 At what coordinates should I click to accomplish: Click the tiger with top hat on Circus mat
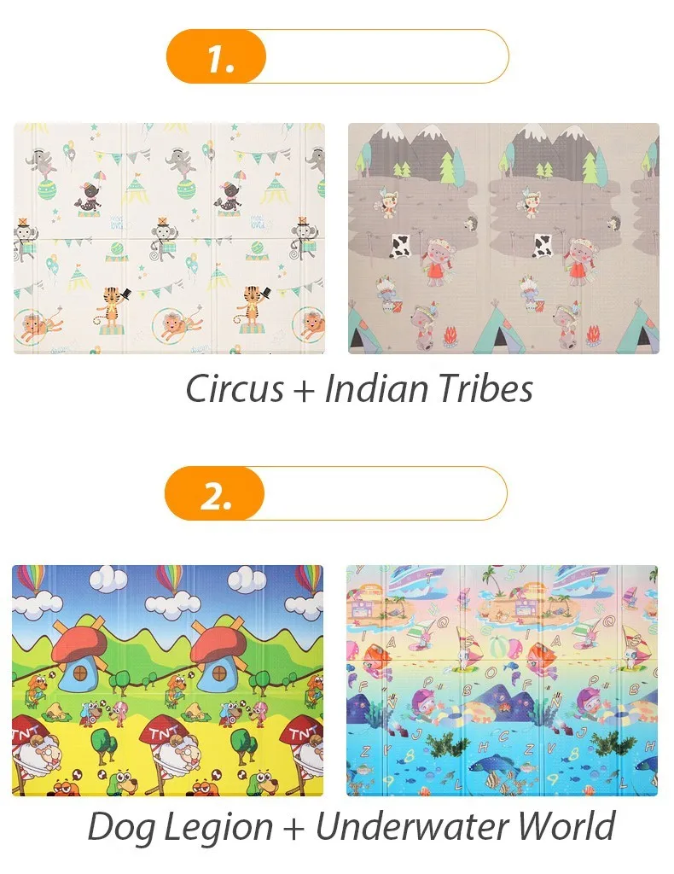pyautogui.click(x=115, y=309)
